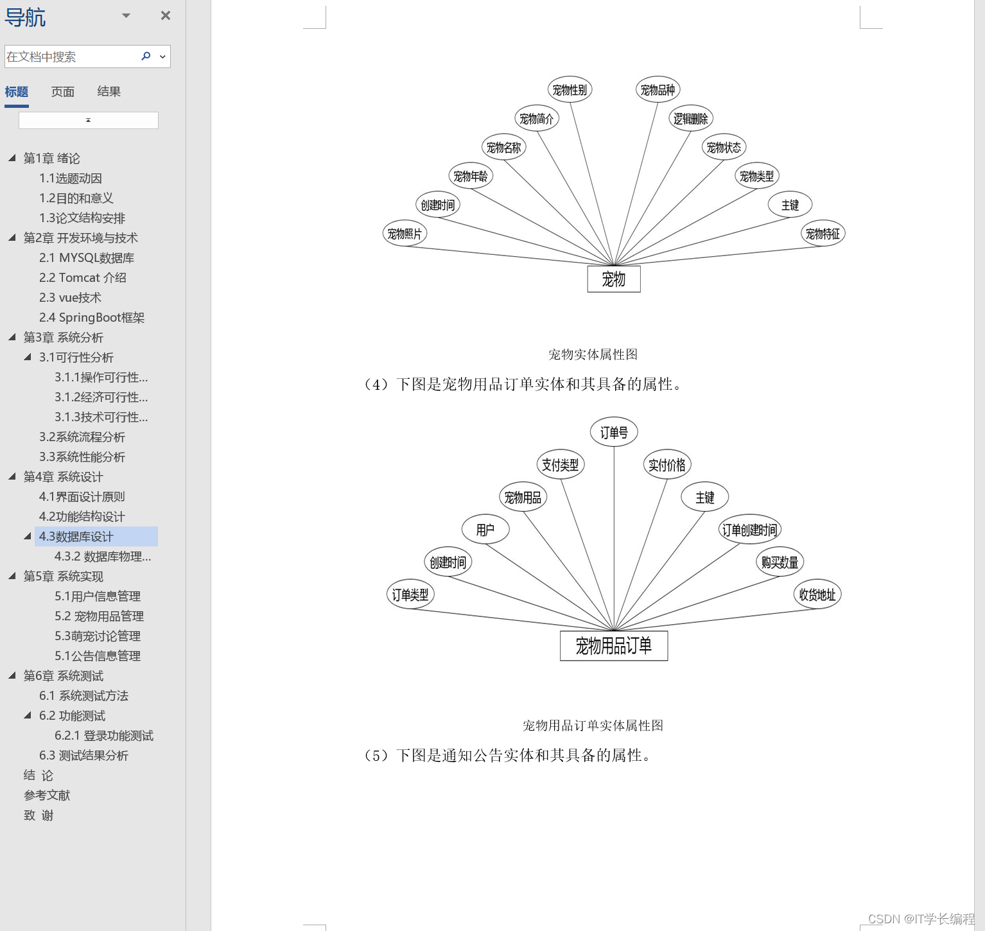Go to heading 1.1选题动因

click(71, 178)
